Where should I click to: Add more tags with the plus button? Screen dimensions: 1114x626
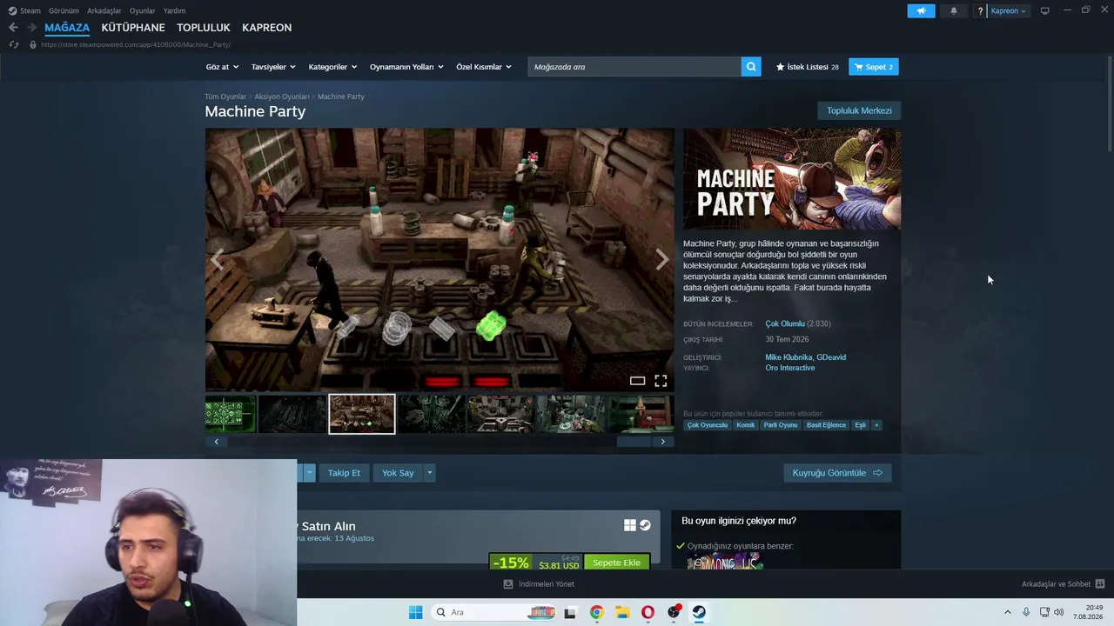click(x=876, y=425)
